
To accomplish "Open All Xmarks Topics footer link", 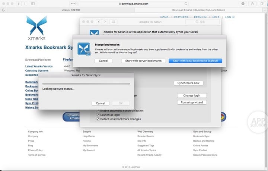I will (x=147, y=150).
